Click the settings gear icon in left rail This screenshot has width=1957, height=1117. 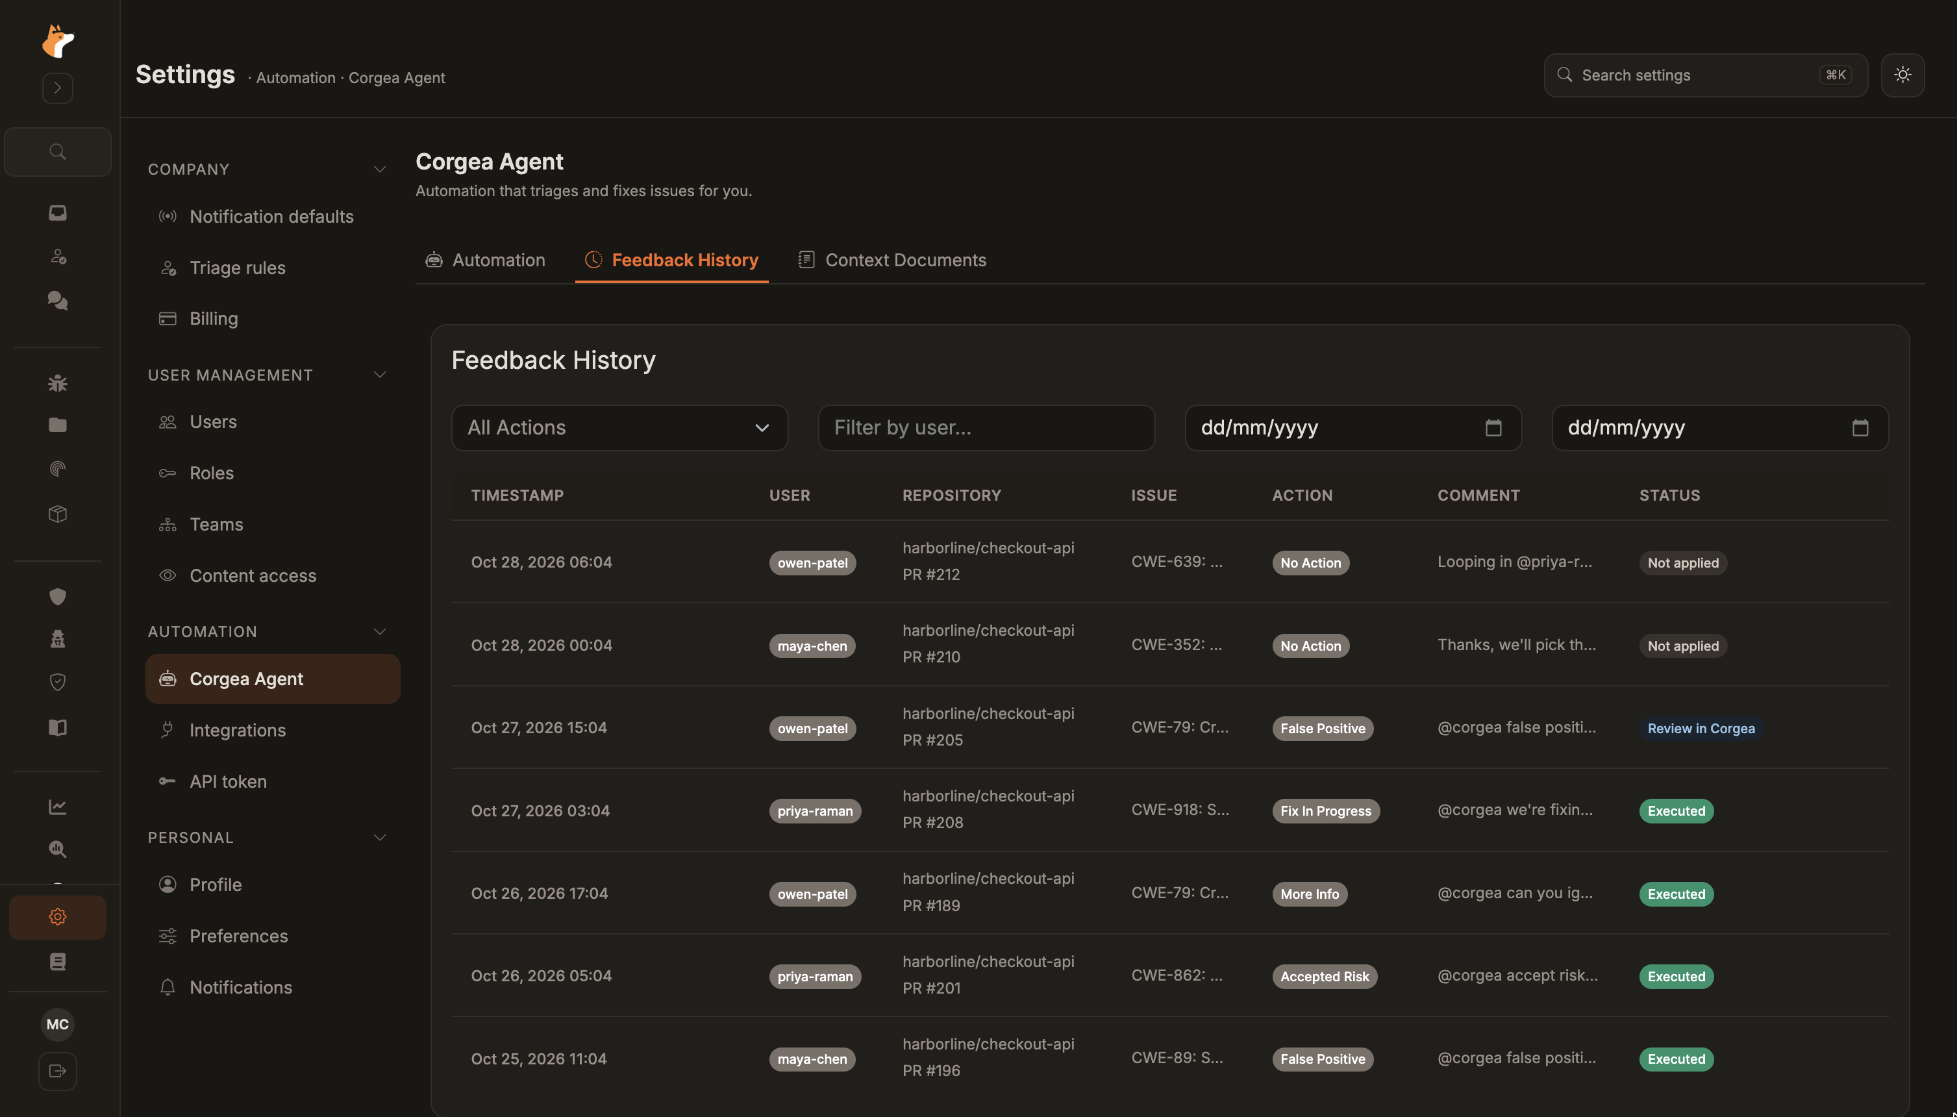[x=58, y=917]
